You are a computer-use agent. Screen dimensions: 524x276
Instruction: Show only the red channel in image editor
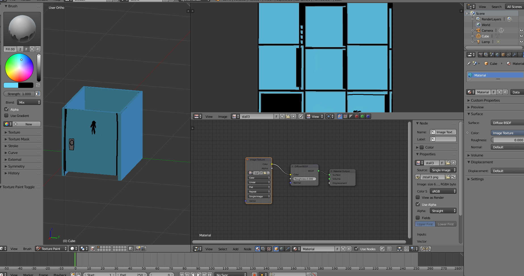pos(357,116)
